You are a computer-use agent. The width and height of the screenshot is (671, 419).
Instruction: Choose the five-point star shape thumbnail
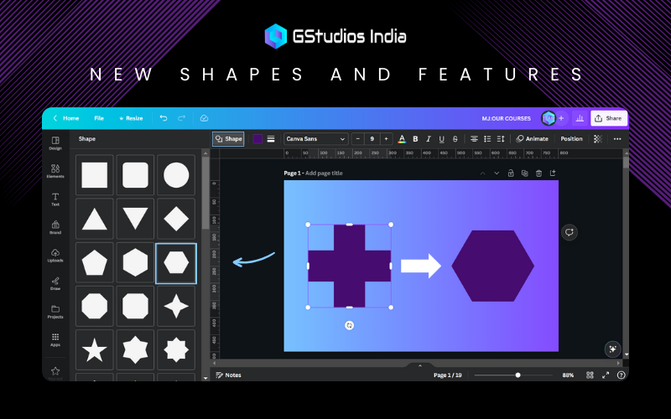[x=95, y=349]
